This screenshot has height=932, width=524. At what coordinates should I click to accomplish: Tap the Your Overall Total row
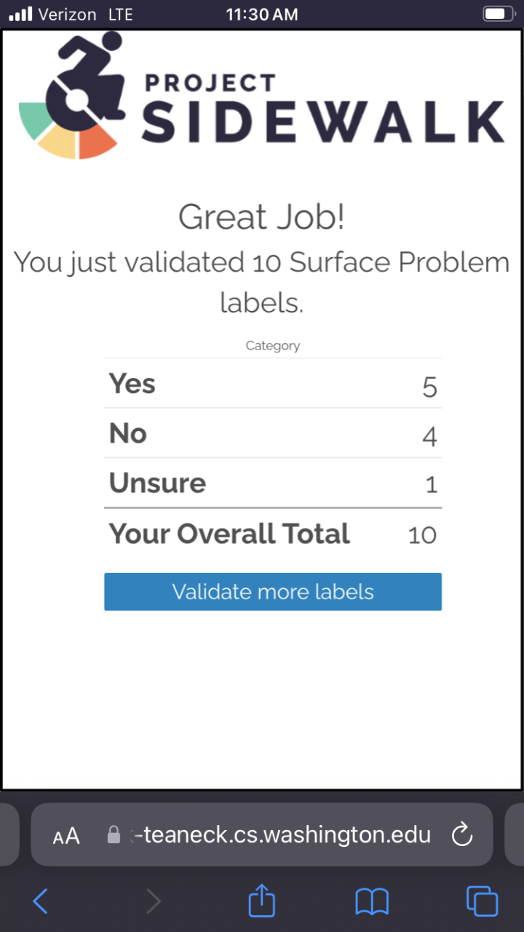click(273, 534)
